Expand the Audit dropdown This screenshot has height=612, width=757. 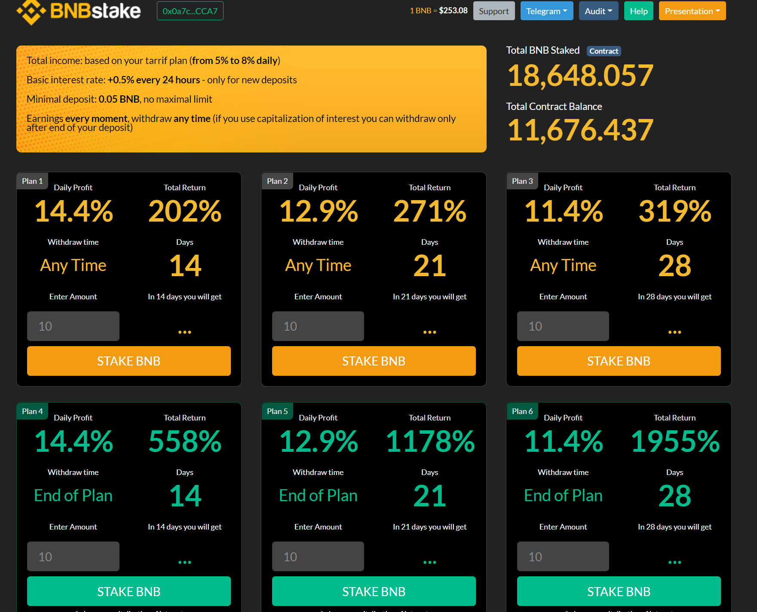point(598,11)
